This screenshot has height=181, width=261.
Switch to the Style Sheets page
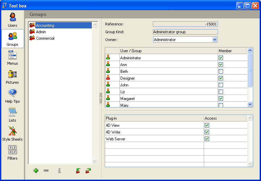pos(13,134)
